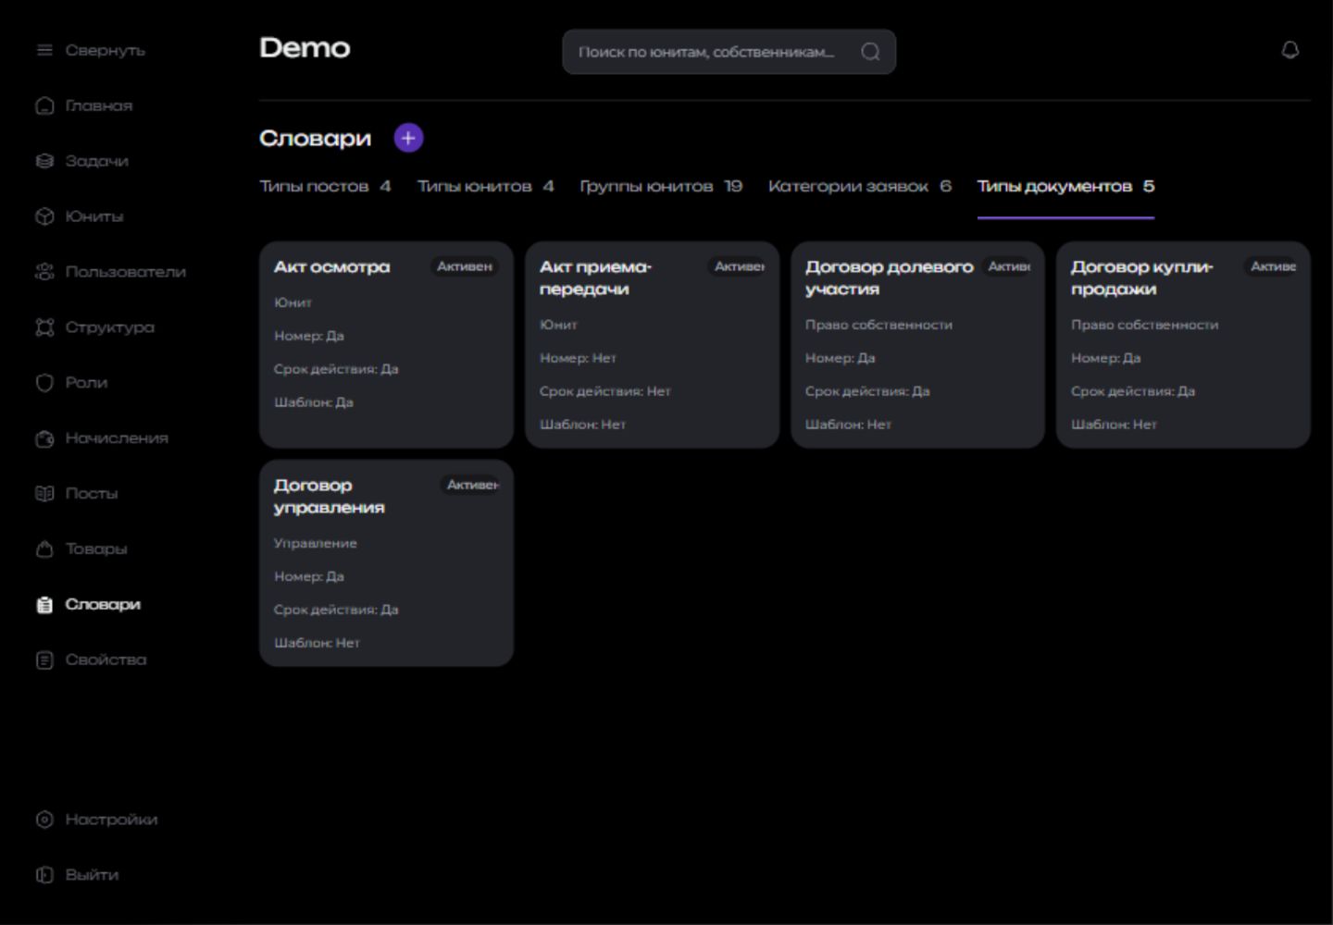Click the Выйти logout icon
Viewport: 1333px width, 925px height.
click(44, 875)
